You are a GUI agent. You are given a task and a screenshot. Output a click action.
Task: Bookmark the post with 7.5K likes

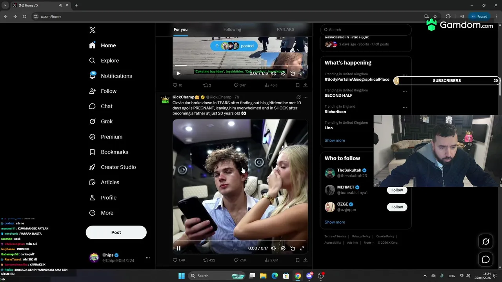click(298, 260)
